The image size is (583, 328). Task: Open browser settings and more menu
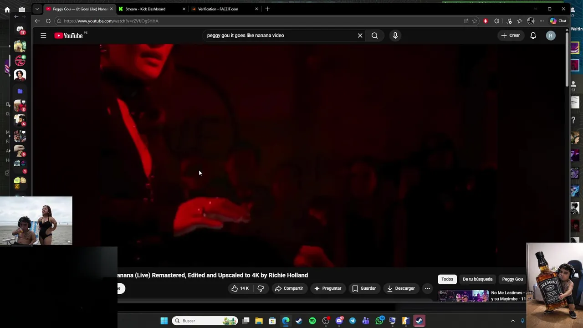click(x=542, y=21)
